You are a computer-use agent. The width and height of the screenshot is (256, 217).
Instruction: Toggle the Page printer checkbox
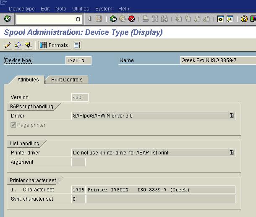[x=13, y=125]
